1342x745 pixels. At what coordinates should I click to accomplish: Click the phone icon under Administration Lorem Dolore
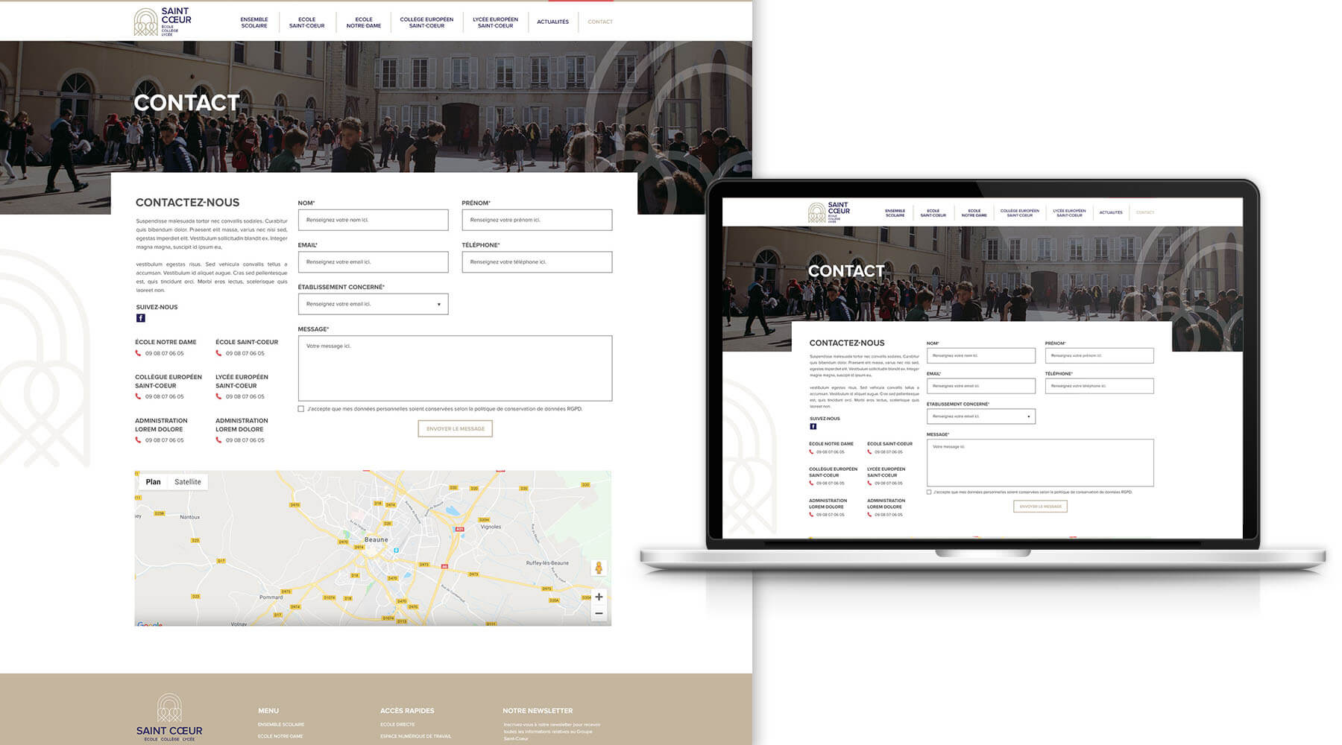tap(138, 440)
